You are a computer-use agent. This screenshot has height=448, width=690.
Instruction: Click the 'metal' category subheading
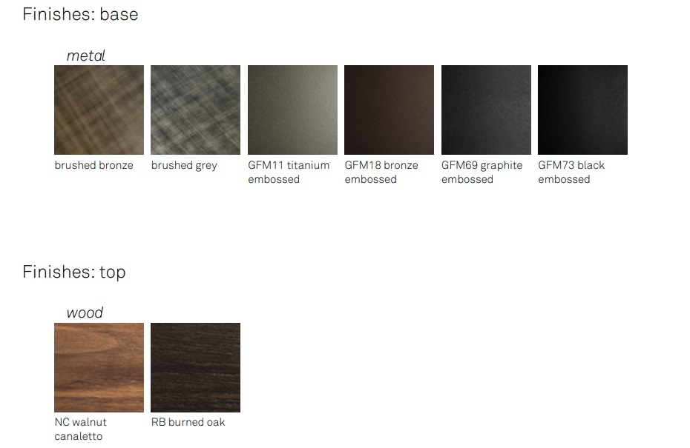[x=86, y=56]
